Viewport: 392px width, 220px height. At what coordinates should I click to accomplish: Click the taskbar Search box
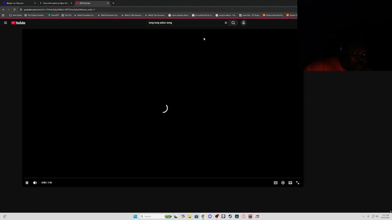click(x=156, y=216)
